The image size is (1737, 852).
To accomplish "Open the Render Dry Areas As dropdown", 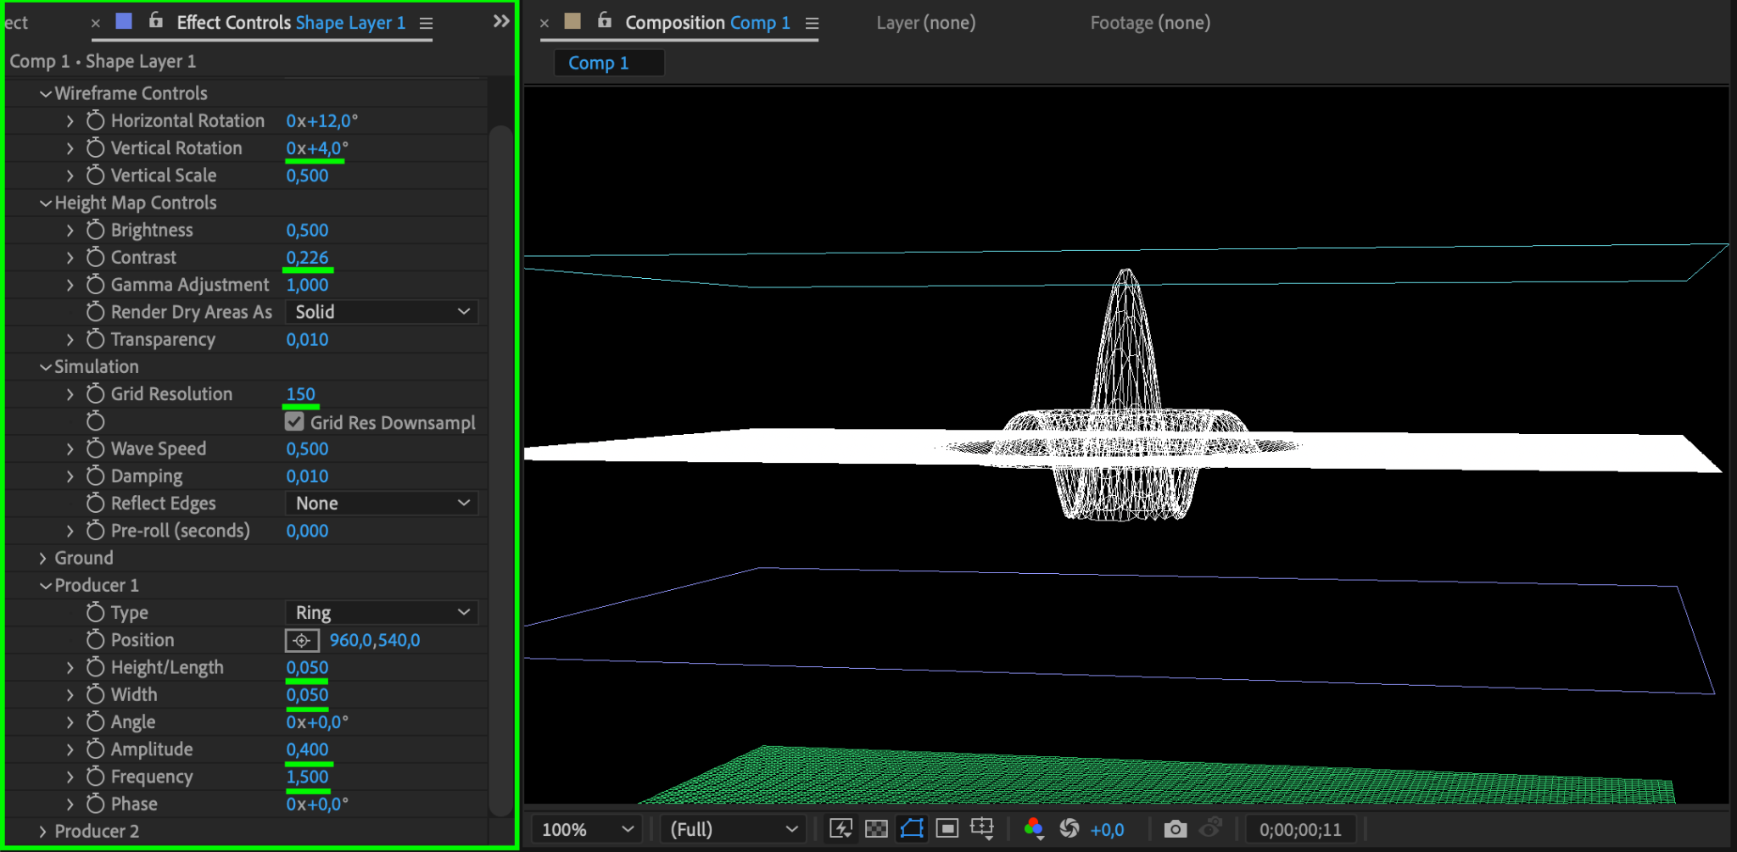I will tap(382, 312).
